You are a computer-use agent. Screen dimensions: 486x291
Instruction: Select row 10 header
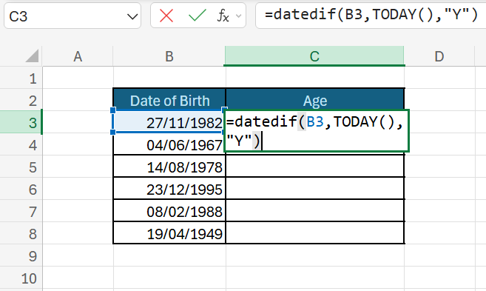(x=21, y=278)
